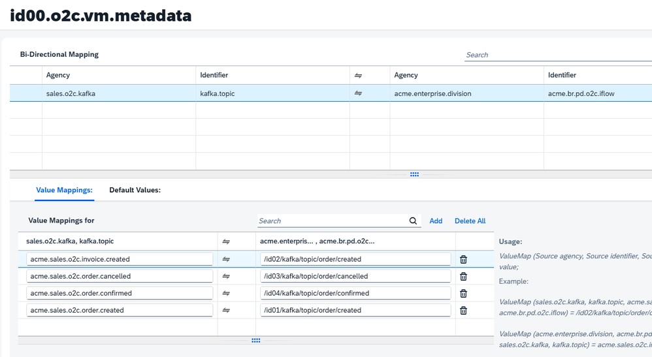Edit the /id04/kafka/topic/order/confirmed target value

coord(355,293)
